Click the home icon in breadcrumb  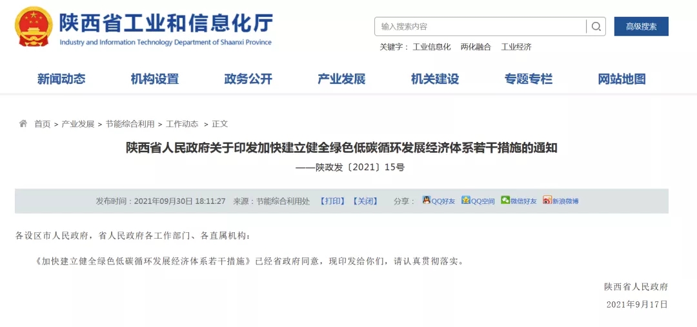tap(23, 124)
